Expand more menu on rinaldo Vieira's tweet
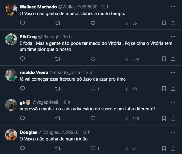This screenshot has width=182, height=154. pos(173,72)
